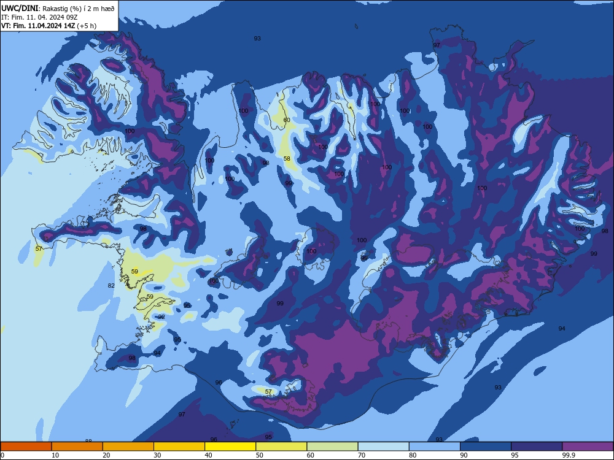Pick the 20–30 amber legend swatch
The image size is (614, 460).
[128, 447]
